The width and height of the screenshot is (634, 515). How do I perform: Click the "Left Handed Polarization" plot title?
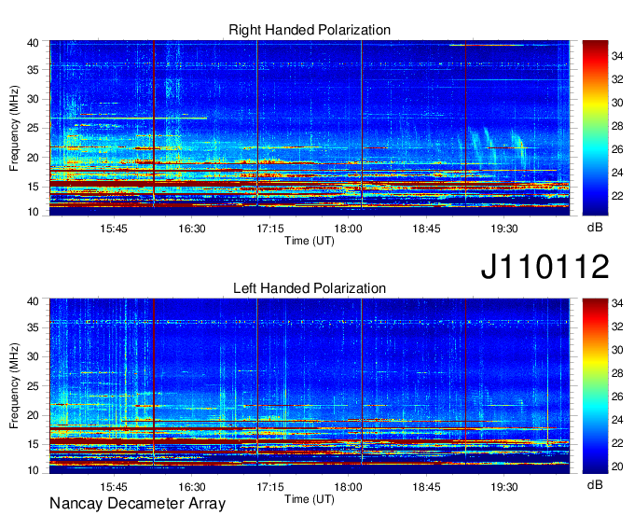pyautogui.click(x=310, y=288)
